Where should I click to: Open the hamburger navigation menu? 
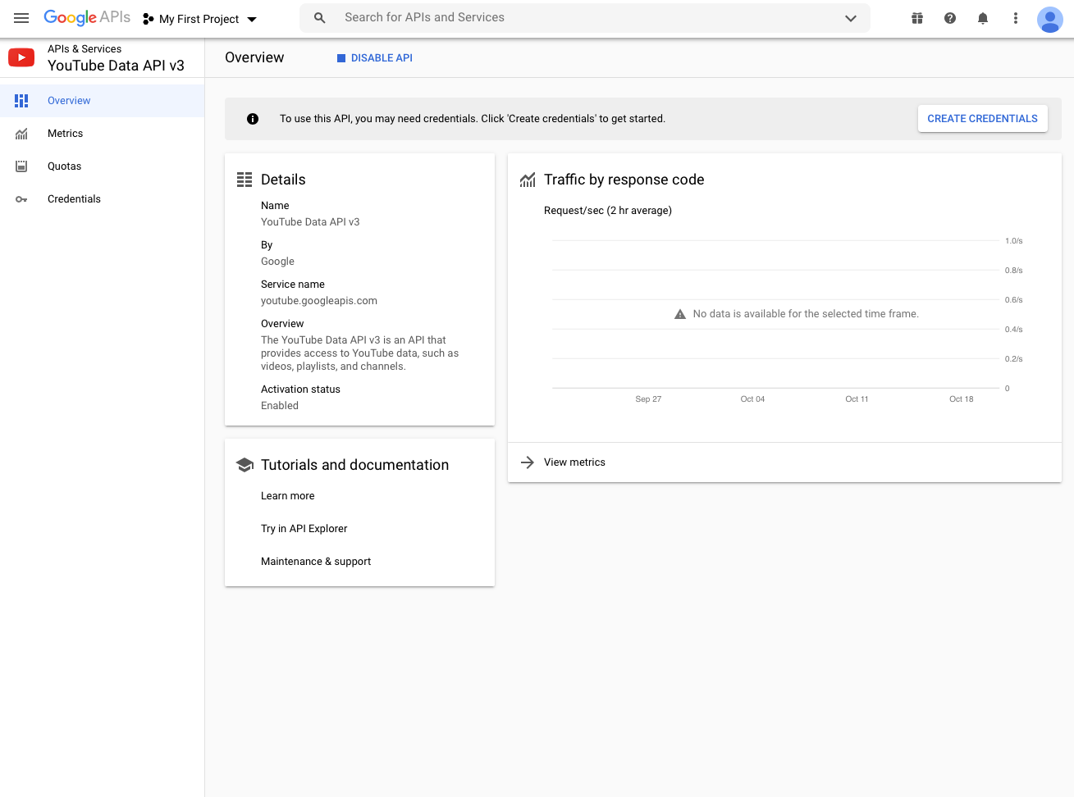[x=21, y=18]
